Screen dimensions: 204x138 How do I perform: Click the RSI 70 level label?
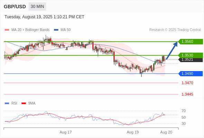point(184,111)
